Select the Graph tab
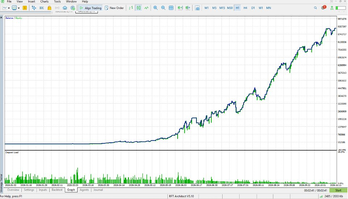The image size is (348, 199). [x=71, y=190]
